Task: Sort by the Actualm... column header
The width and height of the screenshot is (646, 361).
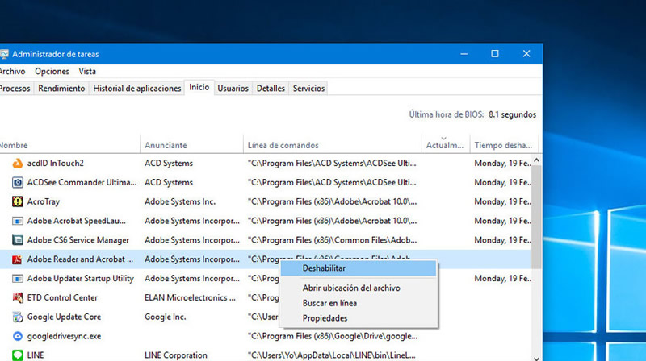Action: point(446,145)
